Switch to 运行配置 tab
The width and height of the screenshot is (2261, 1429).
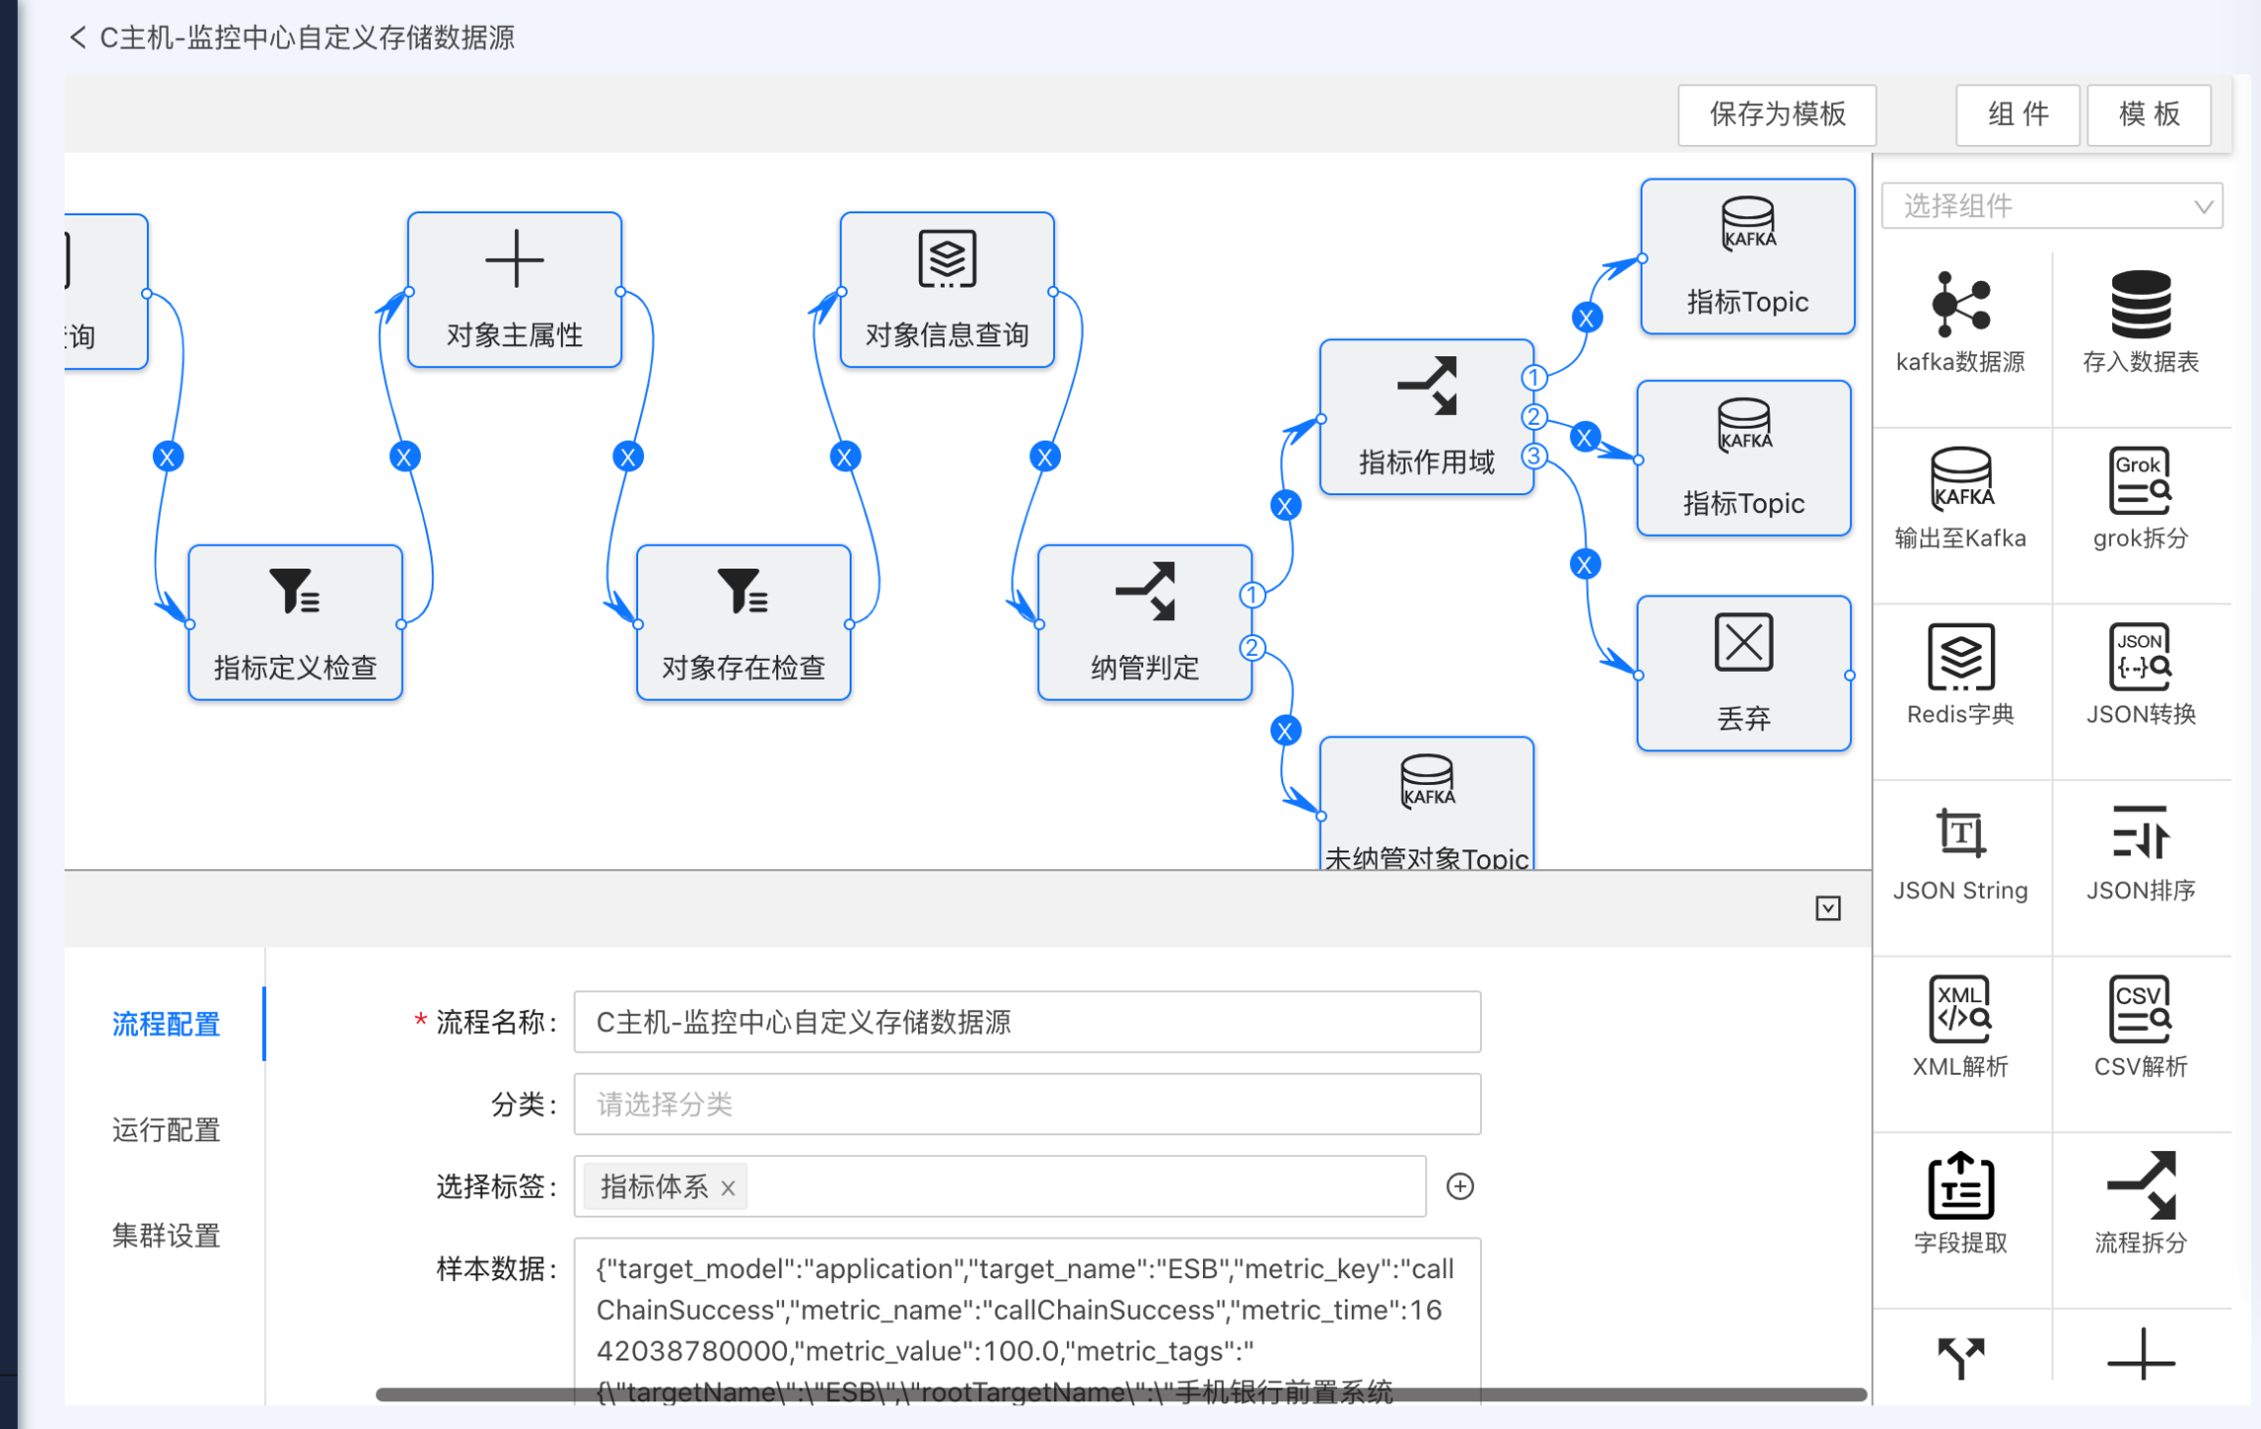click(166, 1129)
